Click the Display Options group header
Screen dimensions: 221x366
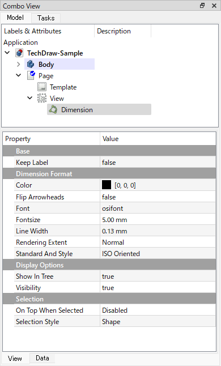tap(109, 265)
